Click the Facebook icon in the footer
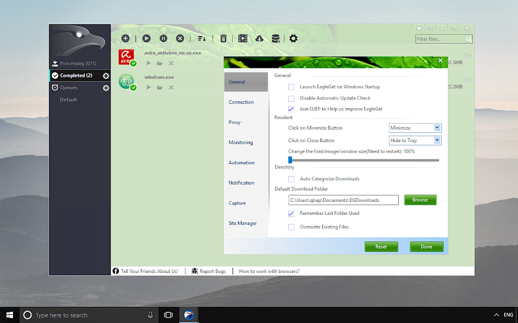This screenshot has width=518, height=323. click(x=115, y=271)
